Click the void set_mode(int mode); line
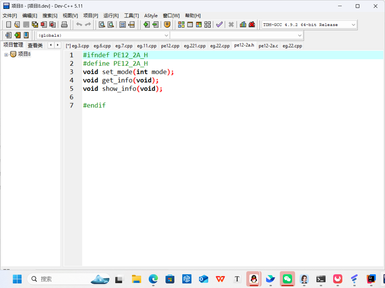The width and height of the screenshot is (385, 288). point(128,72)
